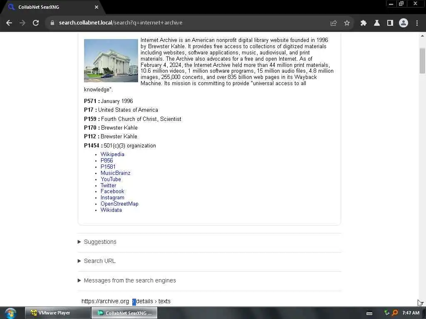Open Chrome Labs flask icon
Screen dimensions: 426x319
click(x=376, y=23)
